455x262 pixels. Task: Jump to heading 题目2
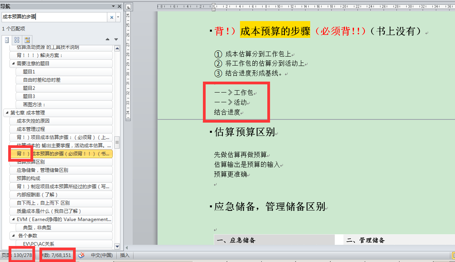tap(64, 88)
